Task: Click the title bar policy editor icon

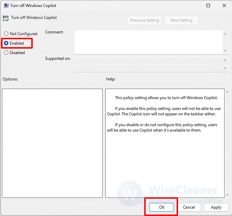Action: [6, 6]
